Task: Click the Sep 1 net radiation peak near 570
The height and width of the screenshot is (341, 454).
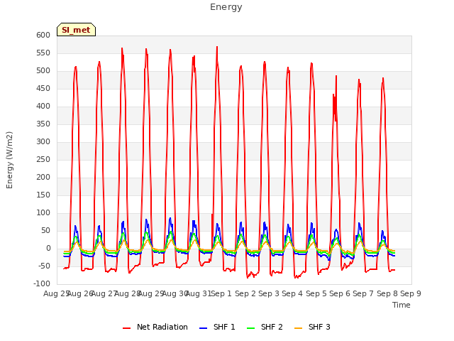Action: (x=217, y=47)
